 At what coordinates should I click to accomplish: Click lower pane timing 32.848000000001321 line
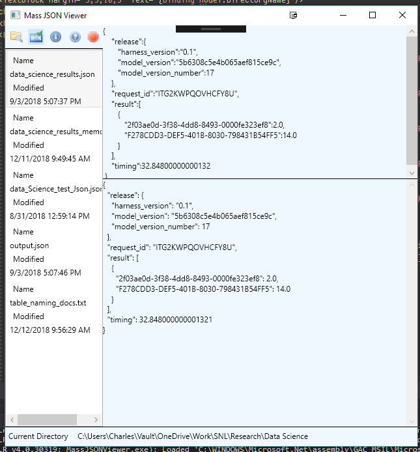click(160, 320)
